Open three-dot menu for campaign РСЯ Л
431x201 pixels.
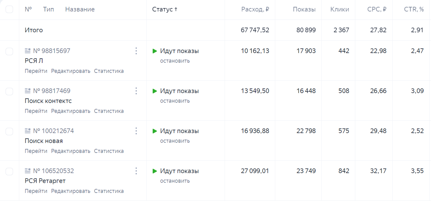click(x=136, y=51)
